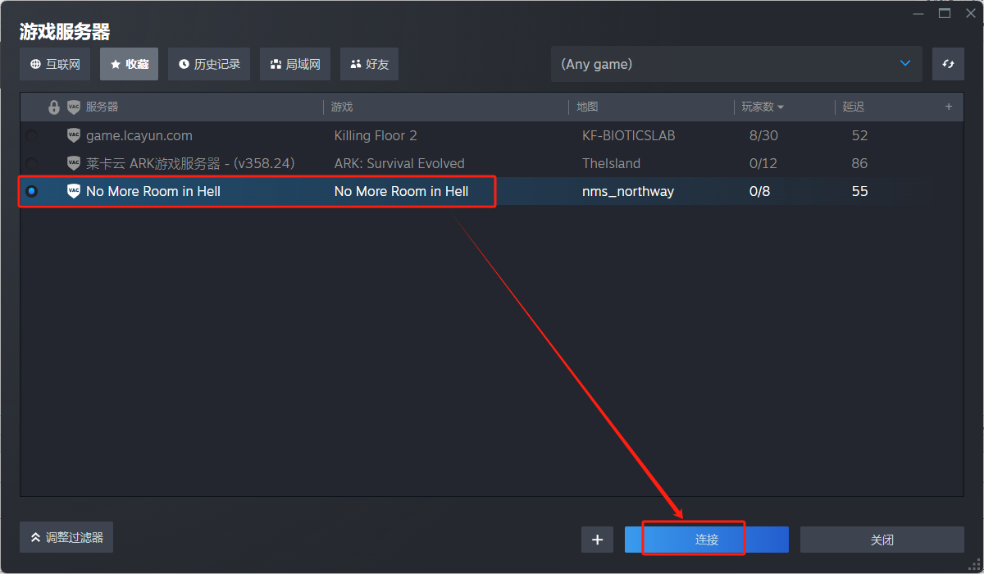
Task: Minimize the 游戏服务器 window
Action: pos(918,13)
